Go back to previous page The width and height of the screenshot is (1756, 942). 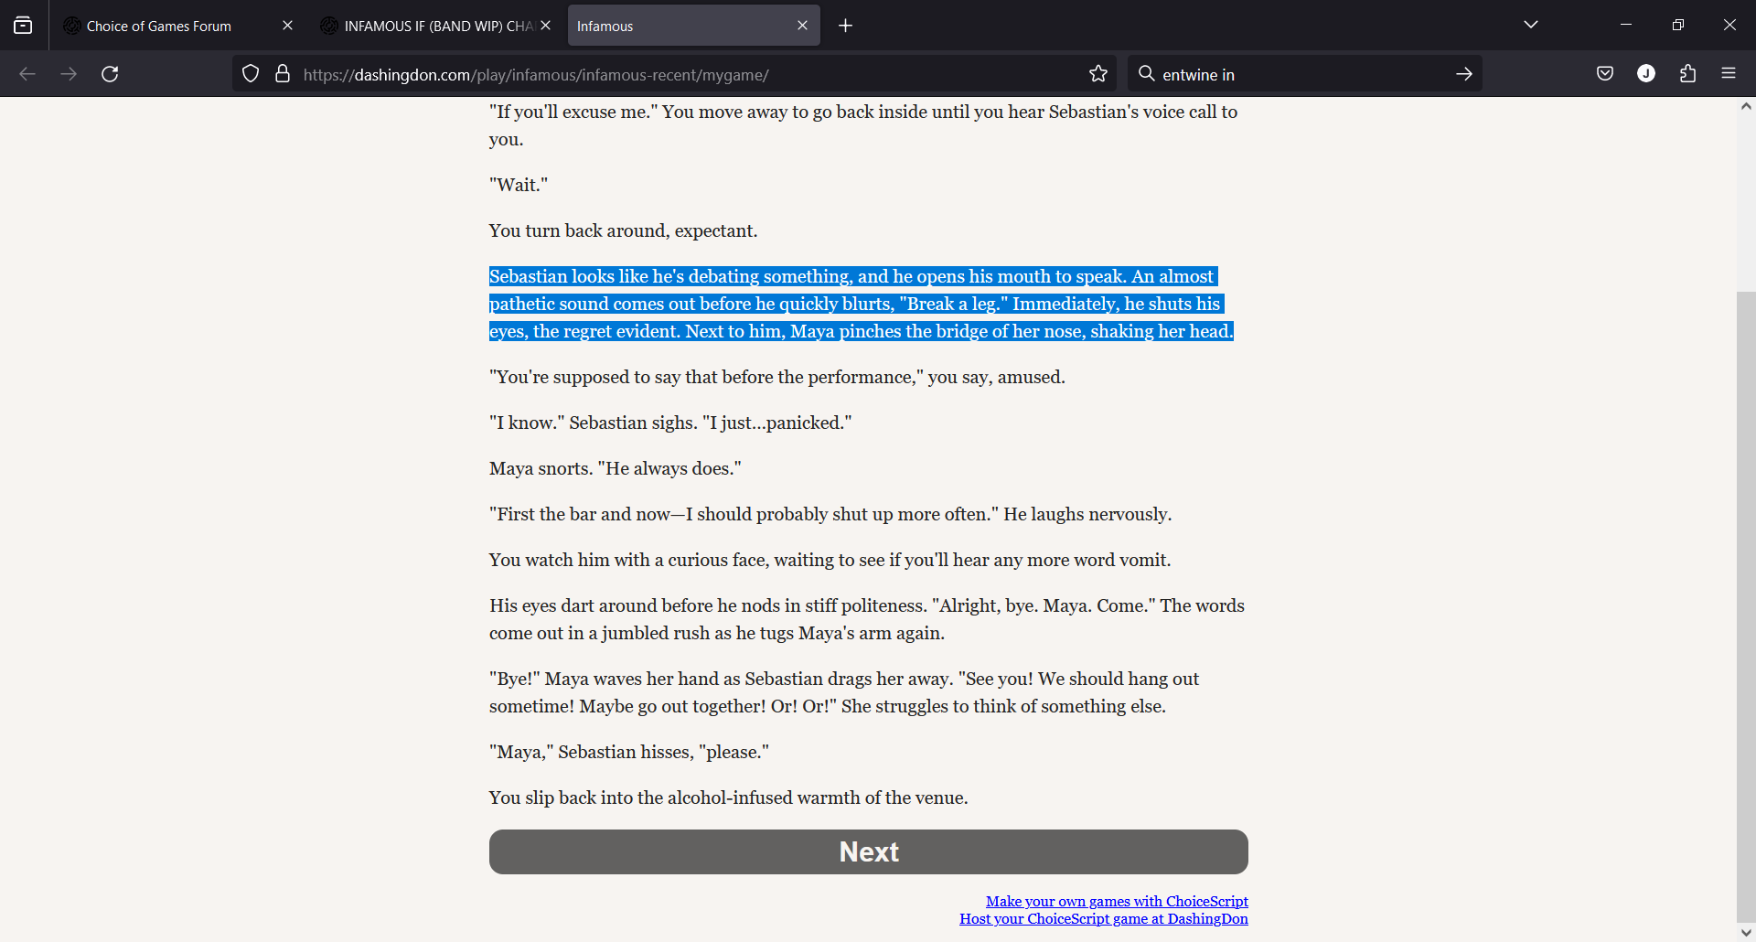27,74
